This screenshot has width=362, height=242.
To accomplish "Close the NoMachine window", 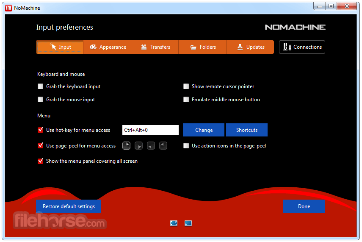I will (347, 6).
